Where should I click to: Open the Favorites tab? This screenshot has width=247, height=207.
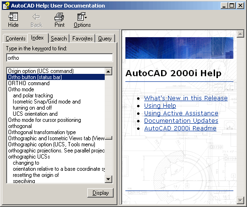click(x=82, y=39)
